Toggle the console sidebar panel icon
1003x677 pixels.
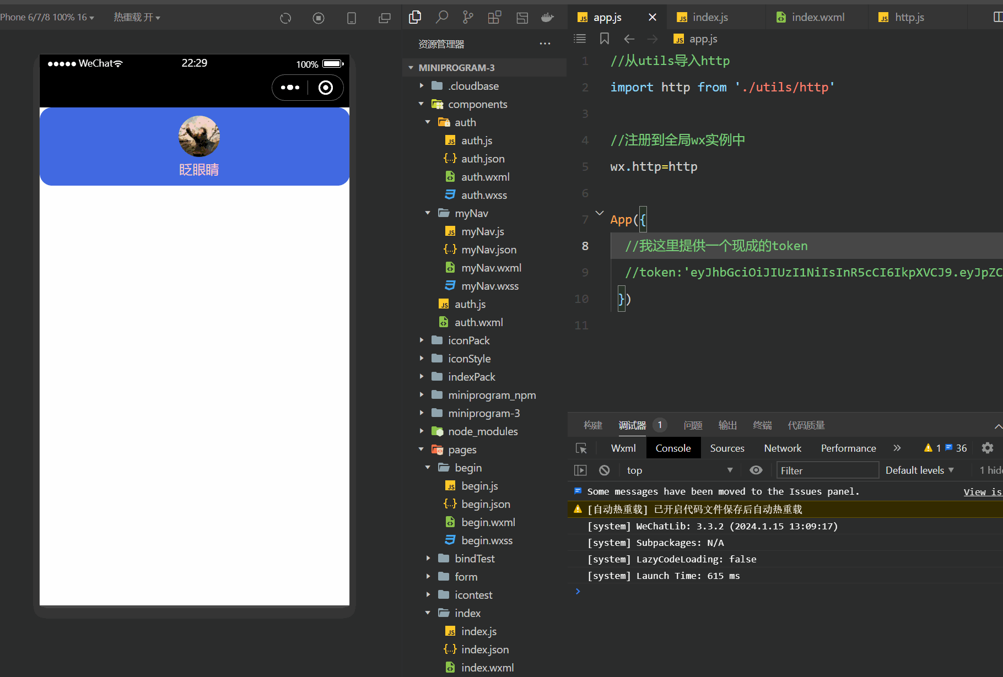pyautogui.click(x=580, y=470)
